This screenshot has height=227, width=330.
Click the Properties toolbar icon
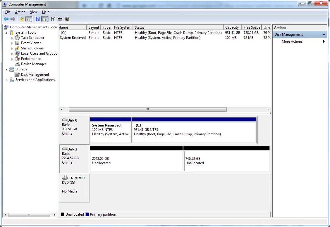[x=60, y=19]
